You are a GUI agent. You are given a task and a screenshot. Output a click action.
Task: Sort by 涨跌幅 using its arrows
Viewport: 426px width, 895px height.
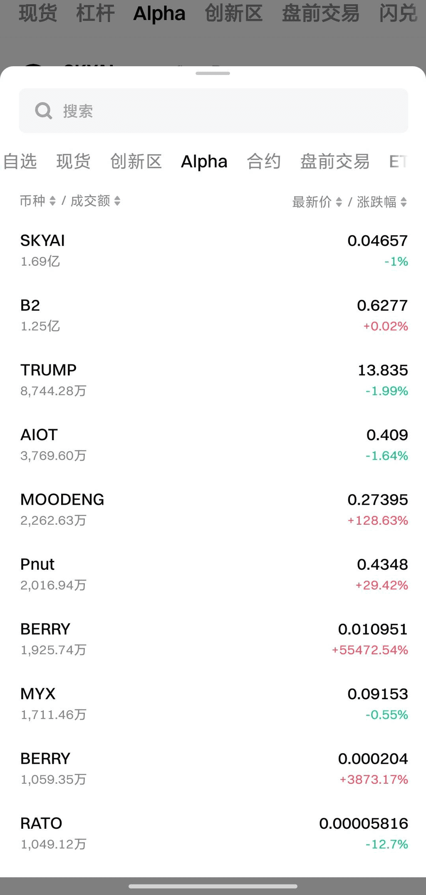[404, 202]
